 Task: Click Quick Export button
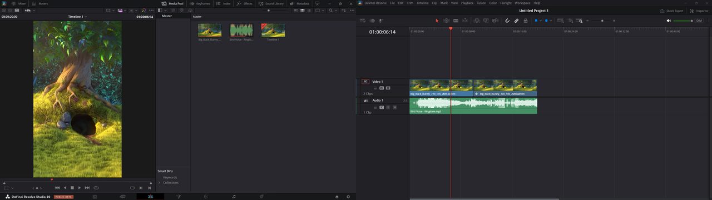[x=671, y=11]
